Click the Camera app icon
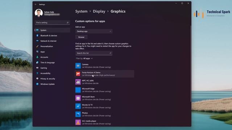This screenshot has height=130, width=232. pyautogui.click(x=78, y=66)
